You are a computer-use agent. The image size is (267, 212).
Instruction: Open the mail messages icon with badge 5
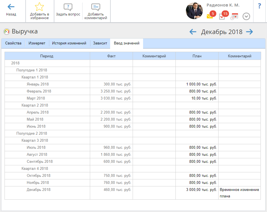210,16
